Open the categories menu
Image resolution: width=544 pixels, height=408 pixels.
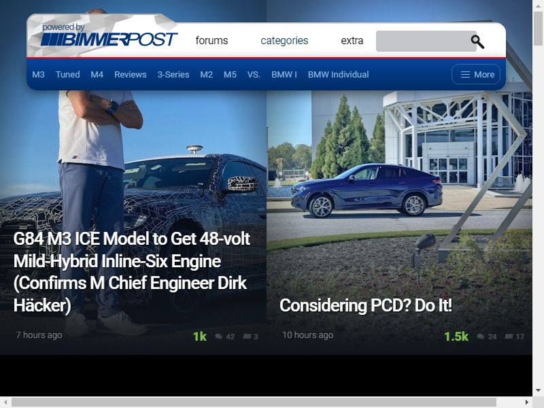click(x=284, y=41)
